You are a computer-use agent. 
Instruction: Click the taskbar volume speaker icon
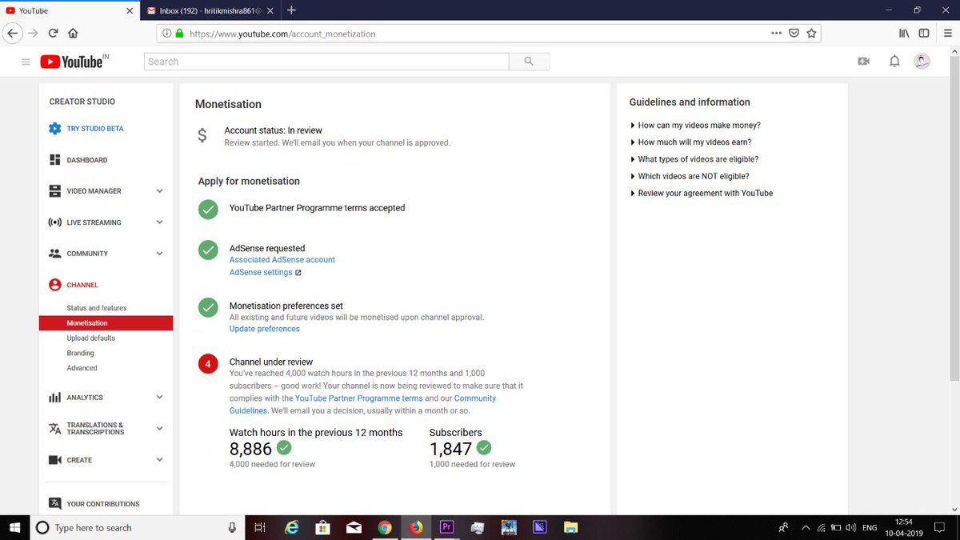pos(850,527)
